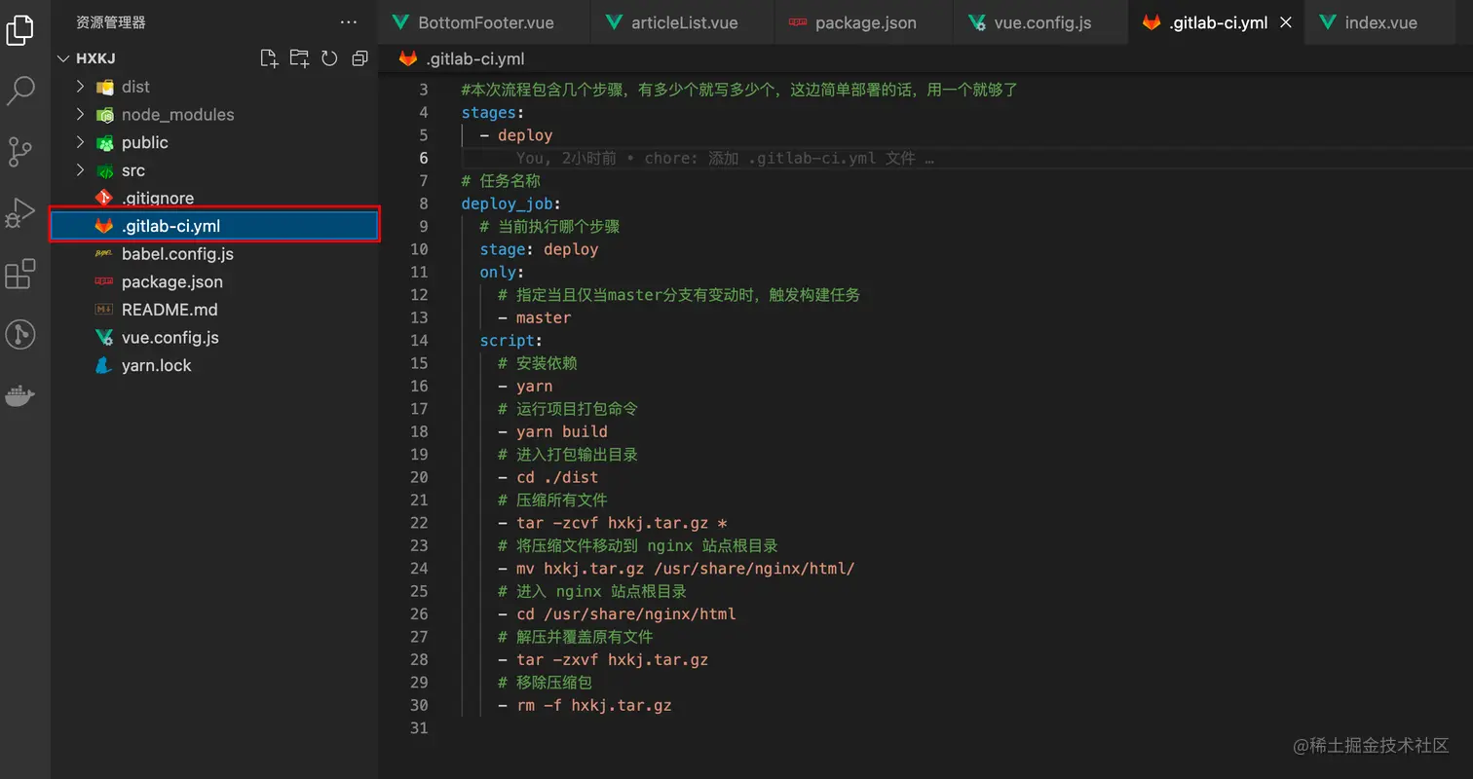
Task: Click the 'stage: deploy' code line
Action: click(539, 249)
